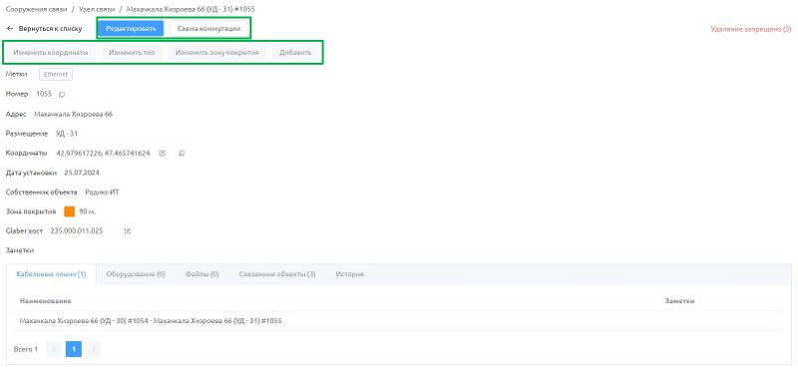Switch to Оборудование (0) tab

pos(136,274)
